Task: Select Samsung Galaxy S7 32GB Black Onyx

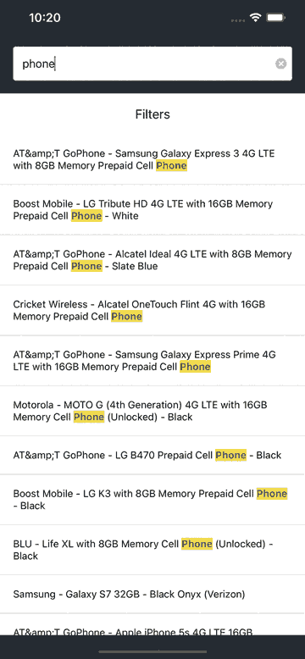Action: (x=152, y=595)
